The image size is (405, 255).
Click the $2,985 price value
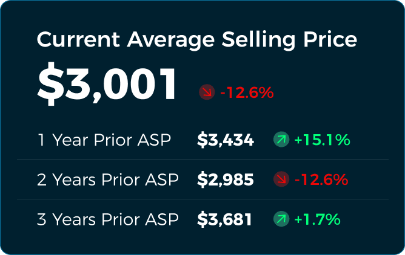[x=226, y=179]
